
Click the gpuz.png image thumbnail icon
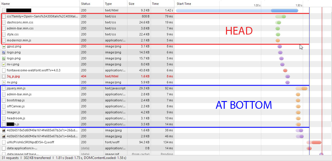coord(4,46)
